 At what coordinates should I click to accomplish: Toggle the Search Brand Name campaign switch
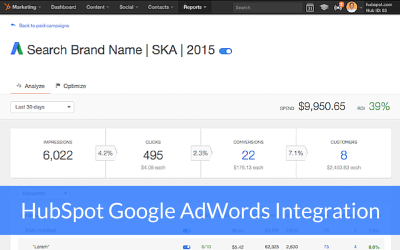pos(225,51)
